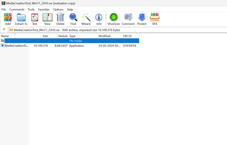Sort by the Type column header
Screen dimensions: 227x145
83,36
